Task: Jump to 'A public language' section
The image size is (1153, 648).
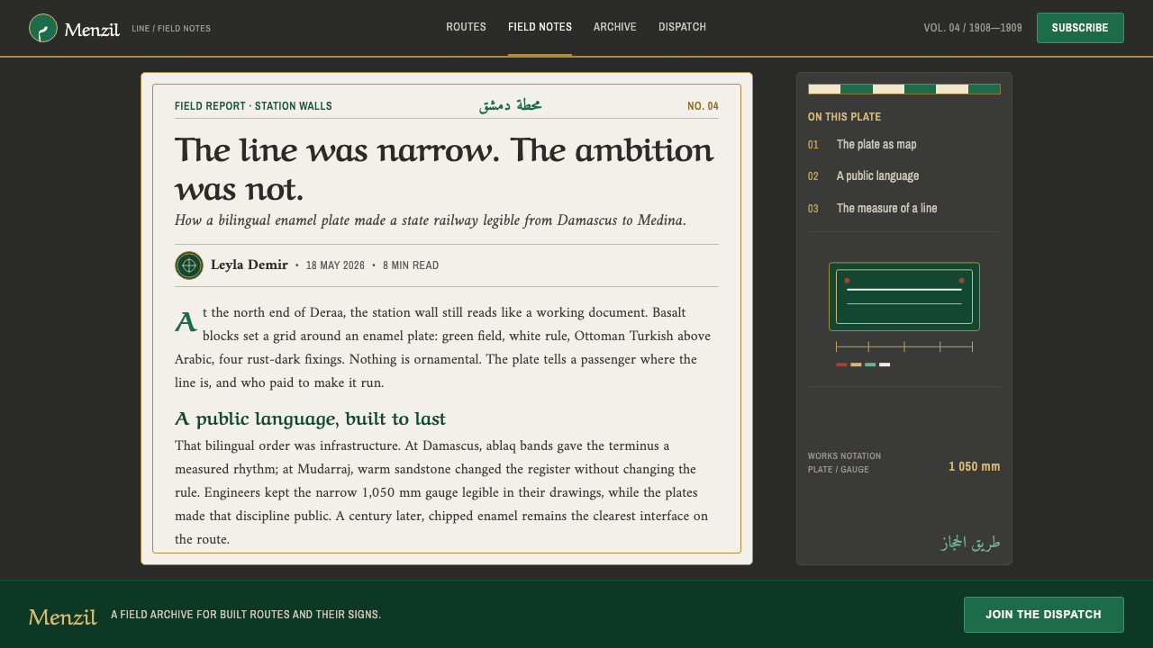Action: pos(877,175)
